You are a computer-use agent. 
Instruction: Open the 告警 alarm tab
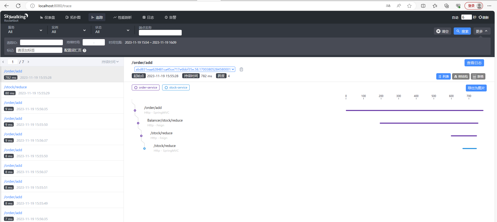[170, 17]
